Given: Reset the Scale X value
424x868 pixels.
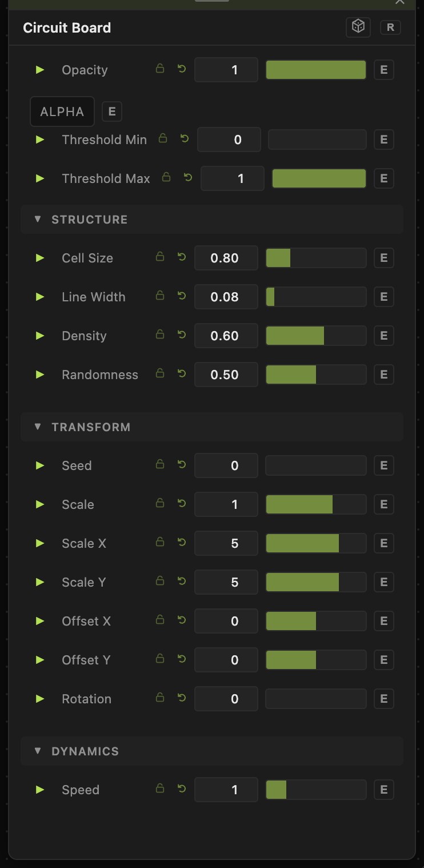Looking at the screenshot, I should 182,543.
